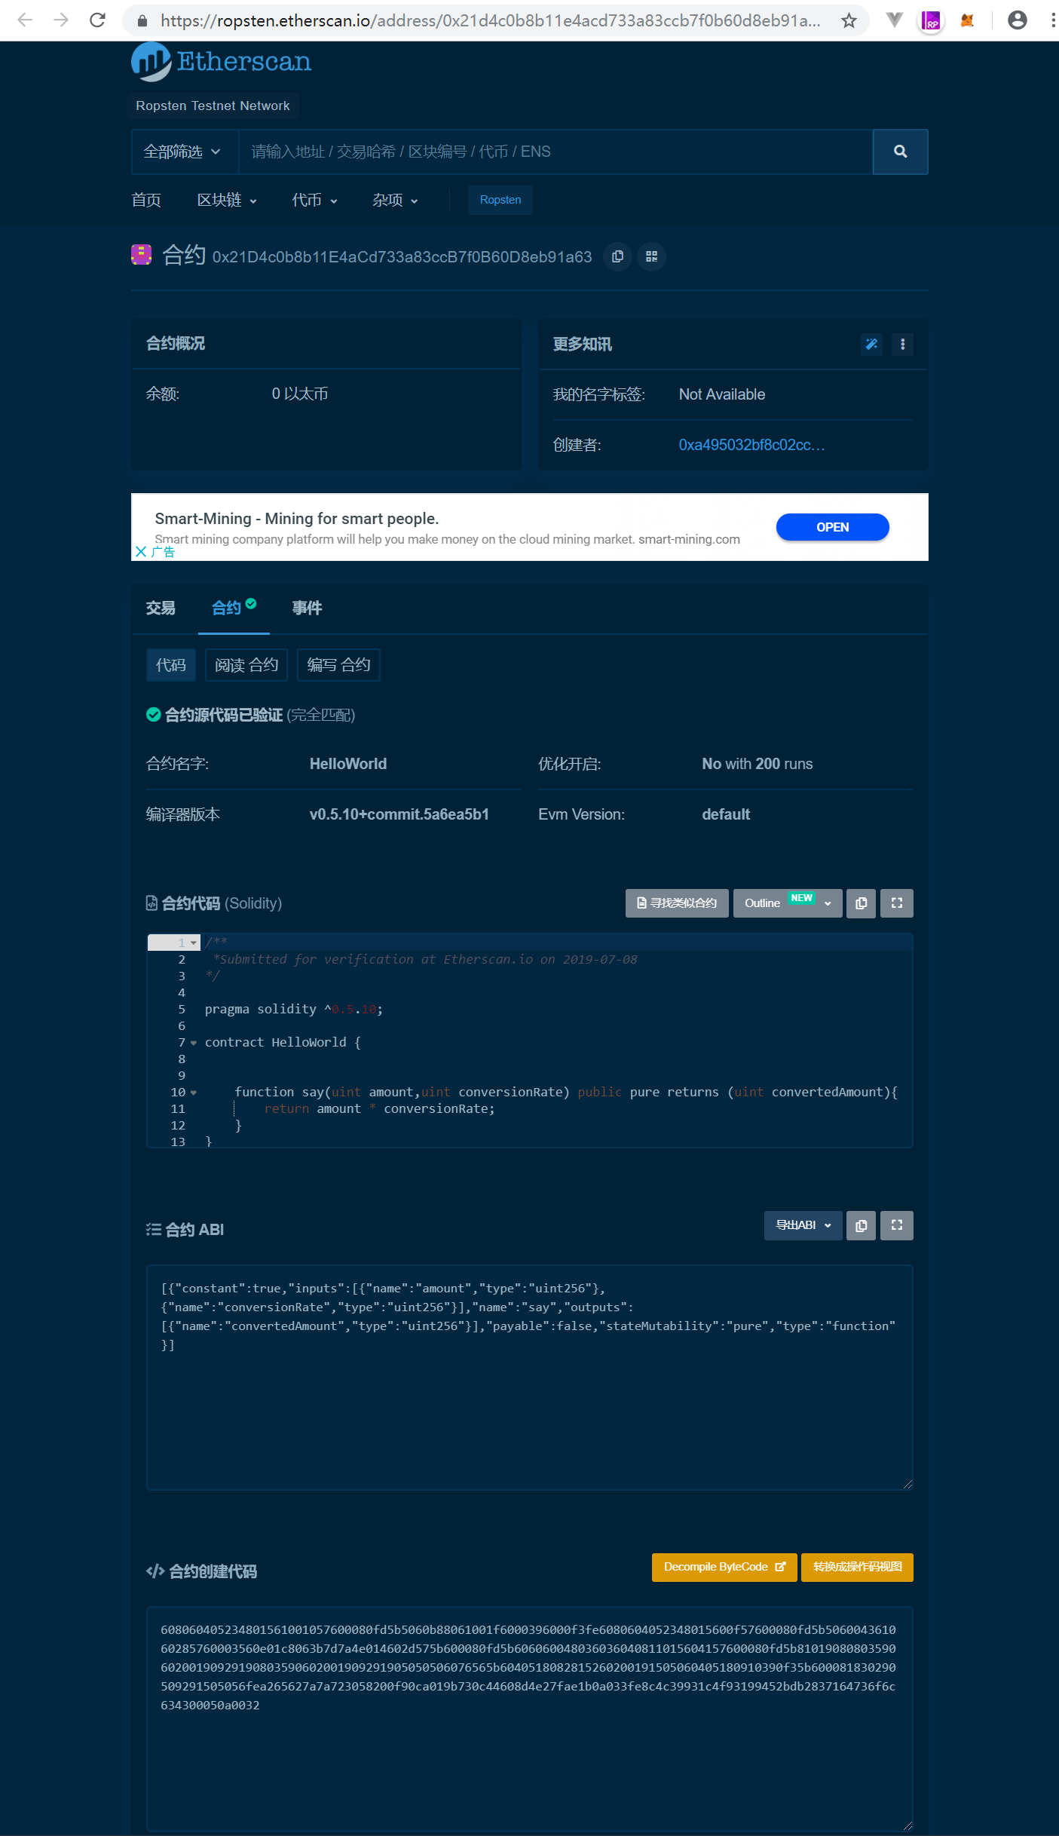
Task: Click contract name value HelloWorld
Action: point(348,764)
